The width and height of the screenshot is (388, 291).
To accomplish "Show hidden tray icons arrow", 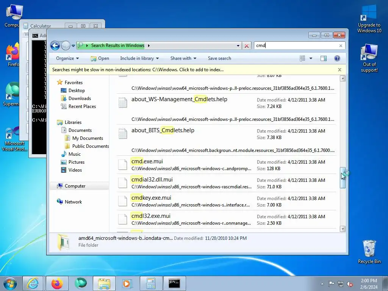I will [322, 284].
